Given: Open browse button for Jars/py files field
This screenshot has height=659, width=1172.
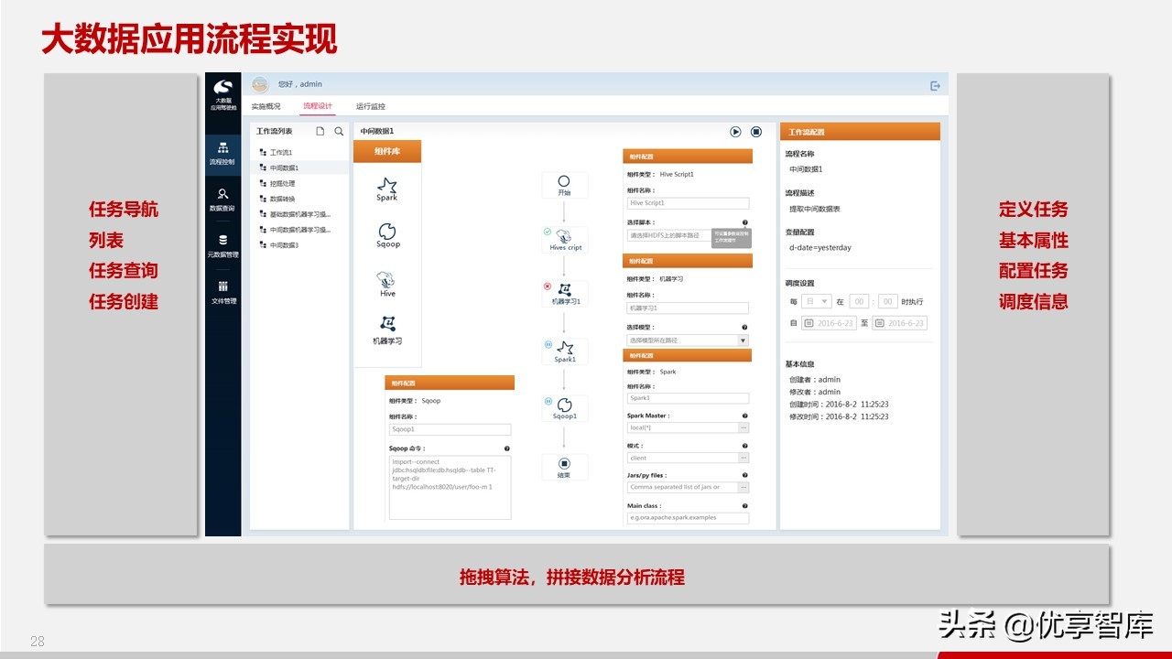Looking at the screenshot, I should pyautogui.click(x=743, y=487).
